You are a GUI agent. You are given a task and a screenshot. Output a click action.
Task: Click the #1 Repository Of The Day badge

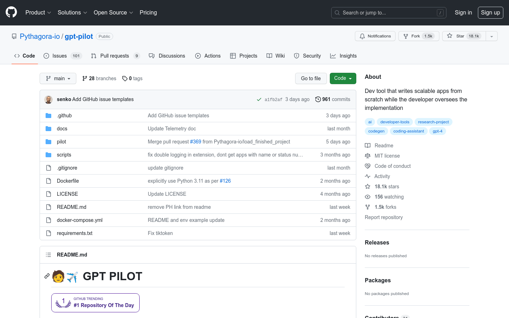pos(95,303)
